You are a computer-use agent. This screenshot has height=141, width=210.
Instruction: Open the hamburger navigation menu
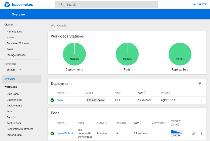(x=6, y=14)
